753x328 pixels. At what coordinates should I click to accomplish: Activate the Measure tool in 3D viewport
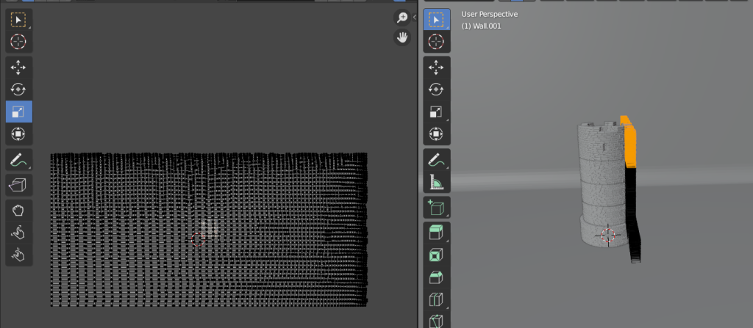436,181
